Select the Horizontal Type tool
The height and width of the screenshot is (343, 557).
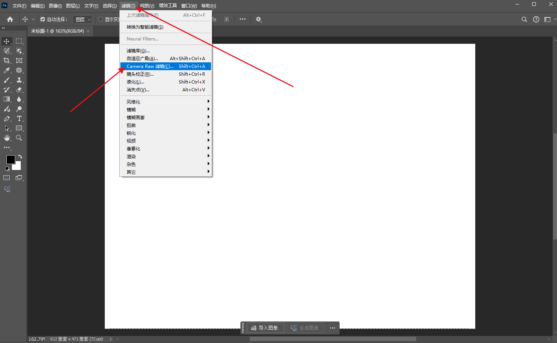(19, 118)
